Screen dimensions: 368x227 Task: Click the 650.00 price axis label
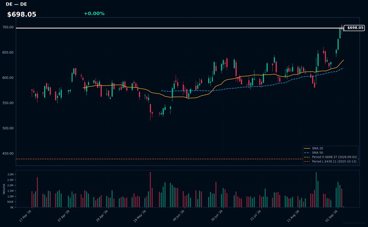point(8,52)
